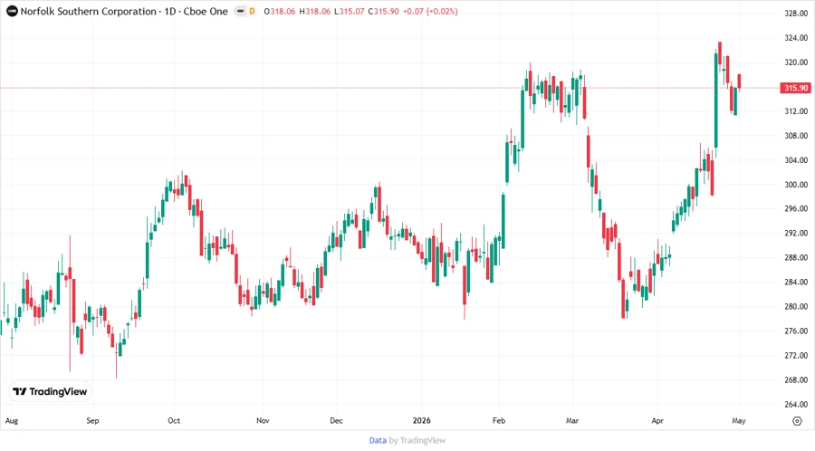Click the 'Sep' label on time axis
The height and width of the screenshot is (451, 815).
point(92,420)
